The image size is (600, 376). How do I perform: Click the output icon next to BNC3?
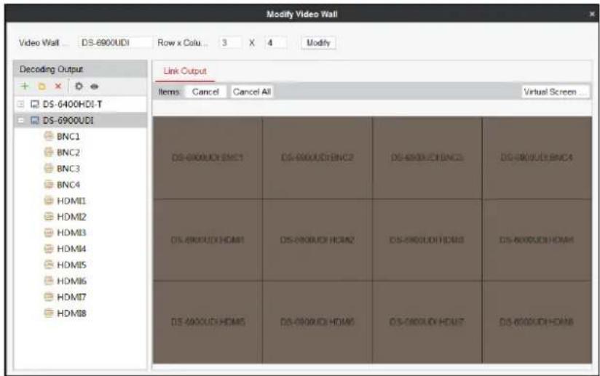(x=49, y=168)
